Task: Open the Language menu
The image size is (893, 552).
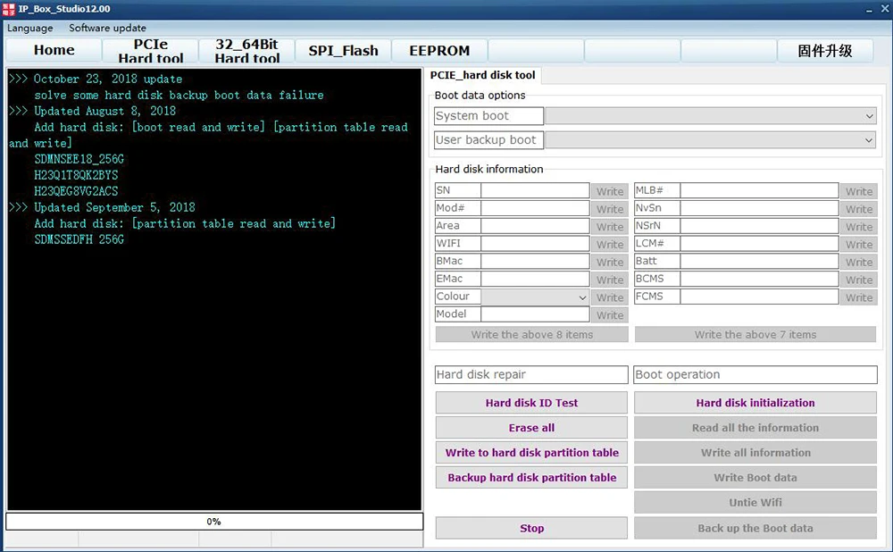Action: coord(30,28)
